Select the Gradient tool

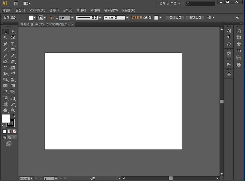13,86
